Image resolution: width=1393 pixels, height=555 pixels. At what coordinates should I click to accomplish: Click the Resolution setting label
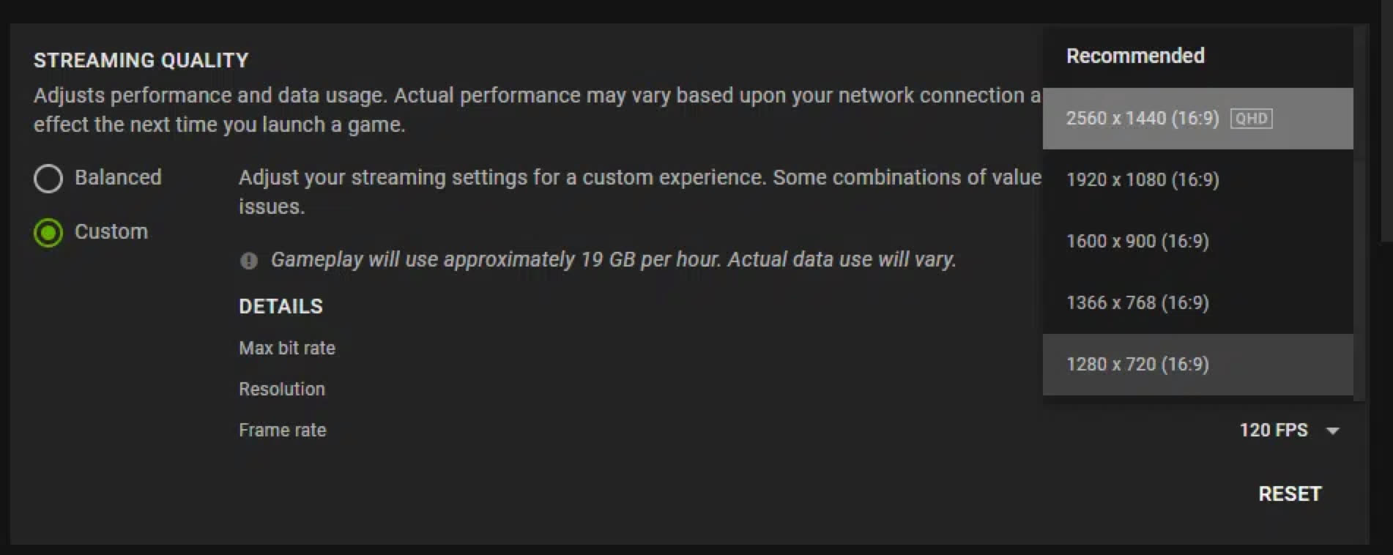click(x=282, y=390)
